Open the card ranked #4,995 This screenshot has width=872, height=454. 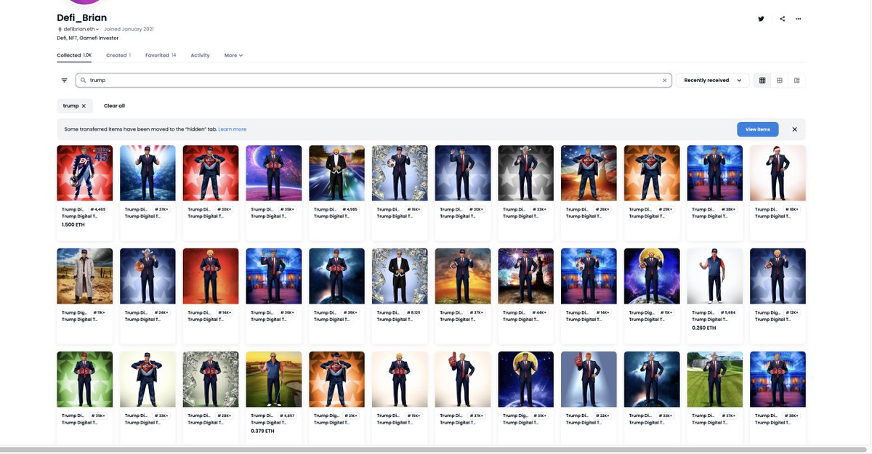point(336,192)
